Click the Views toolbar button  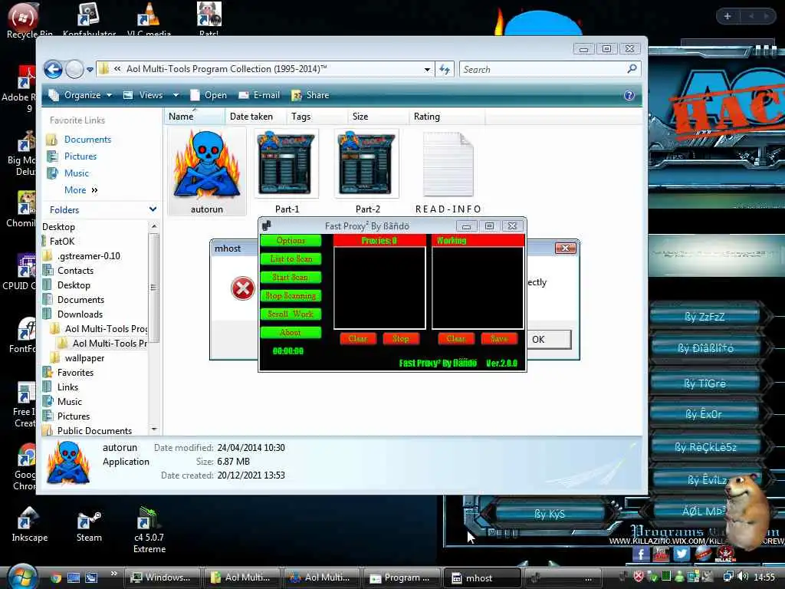point(143,95)
